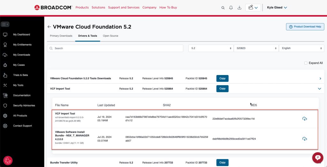Click the search magnifier icon in header

[x=223, y=8]
